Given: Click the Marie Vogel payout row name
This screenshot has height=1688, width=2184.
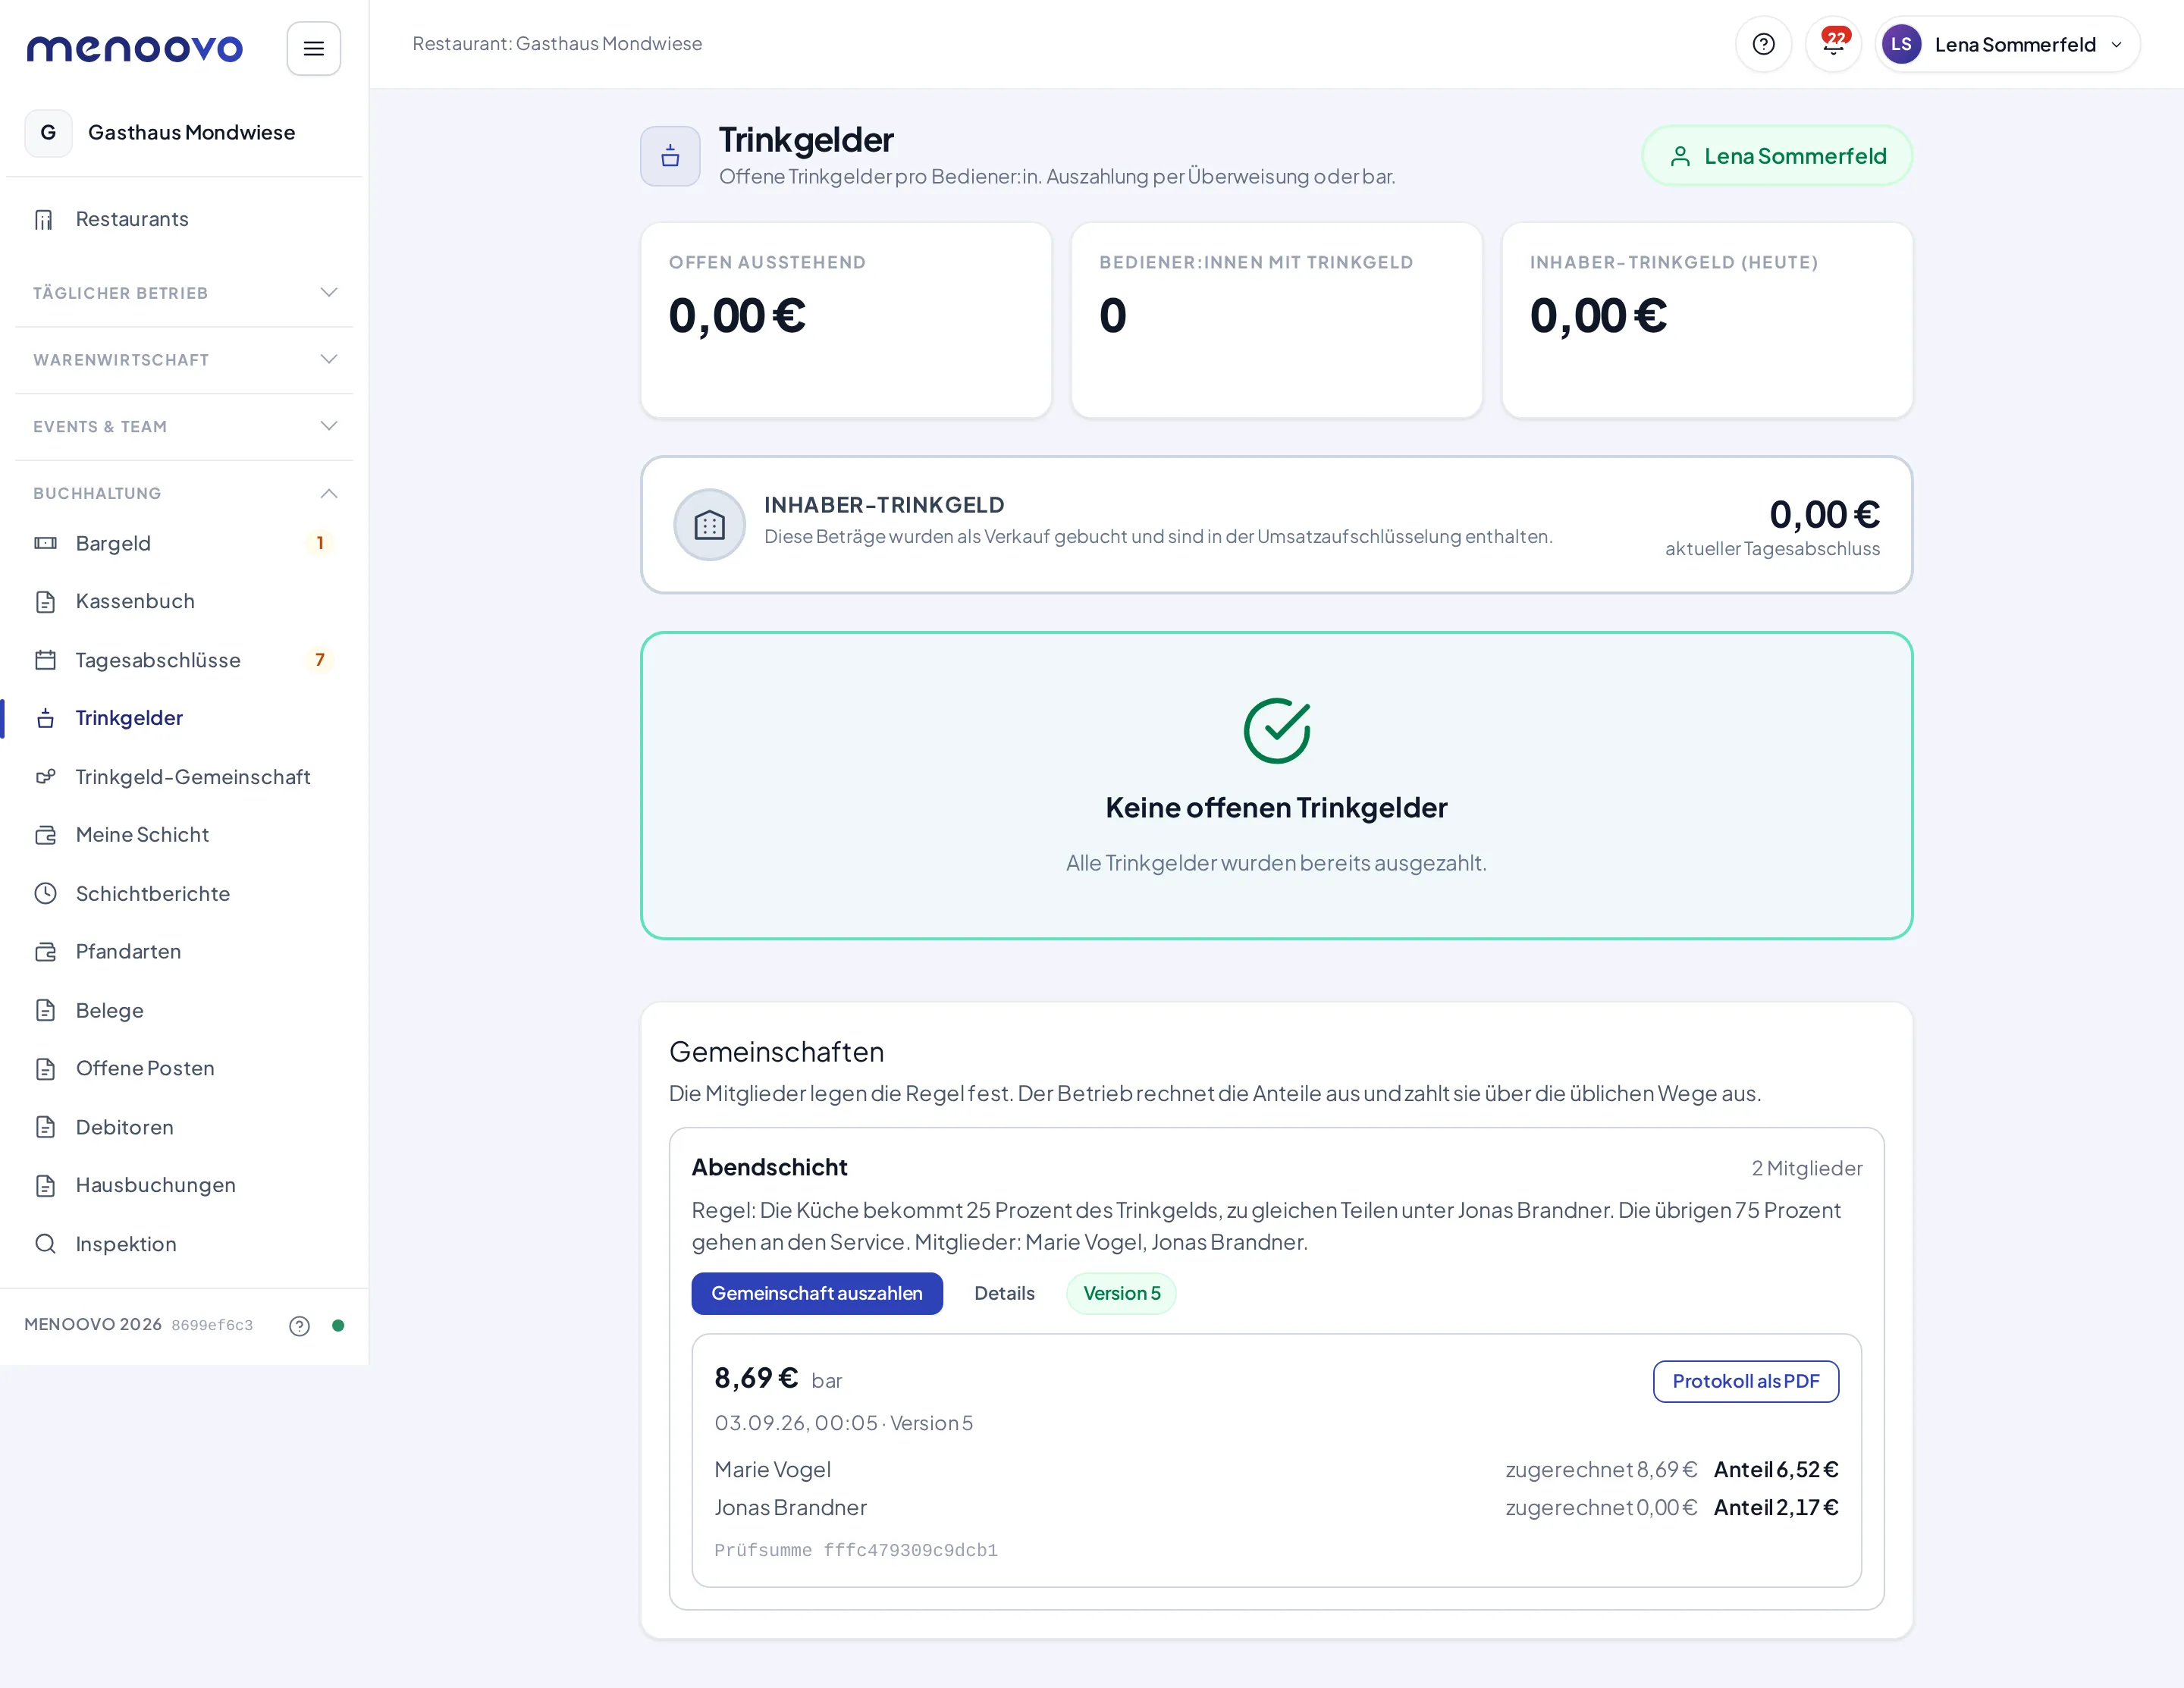Looking at the screenshot, I should [772, 1469].
